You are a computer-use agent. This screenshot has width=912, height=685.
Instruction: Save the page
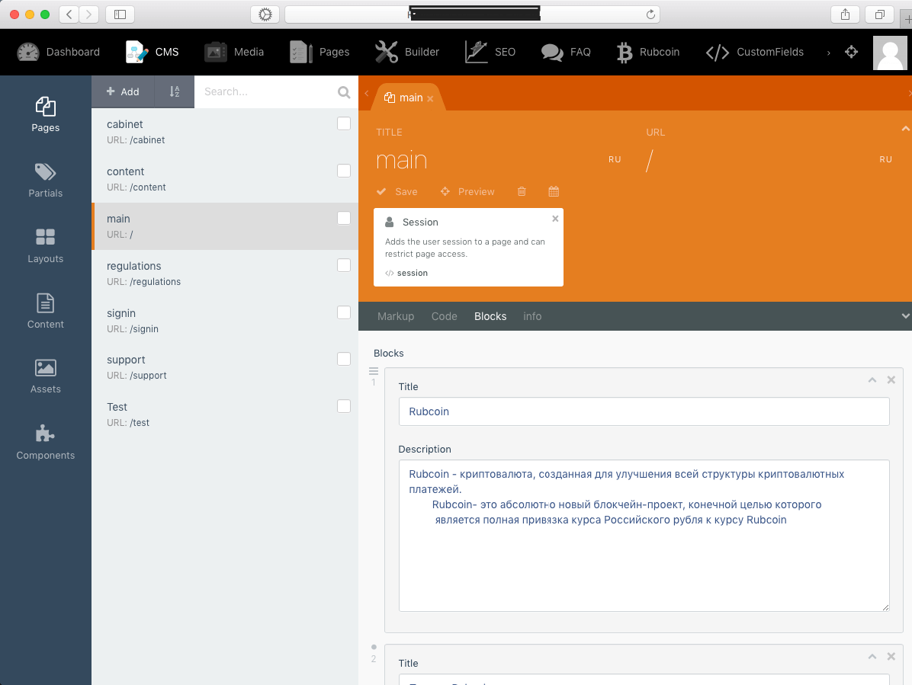[x=397, y=192]
